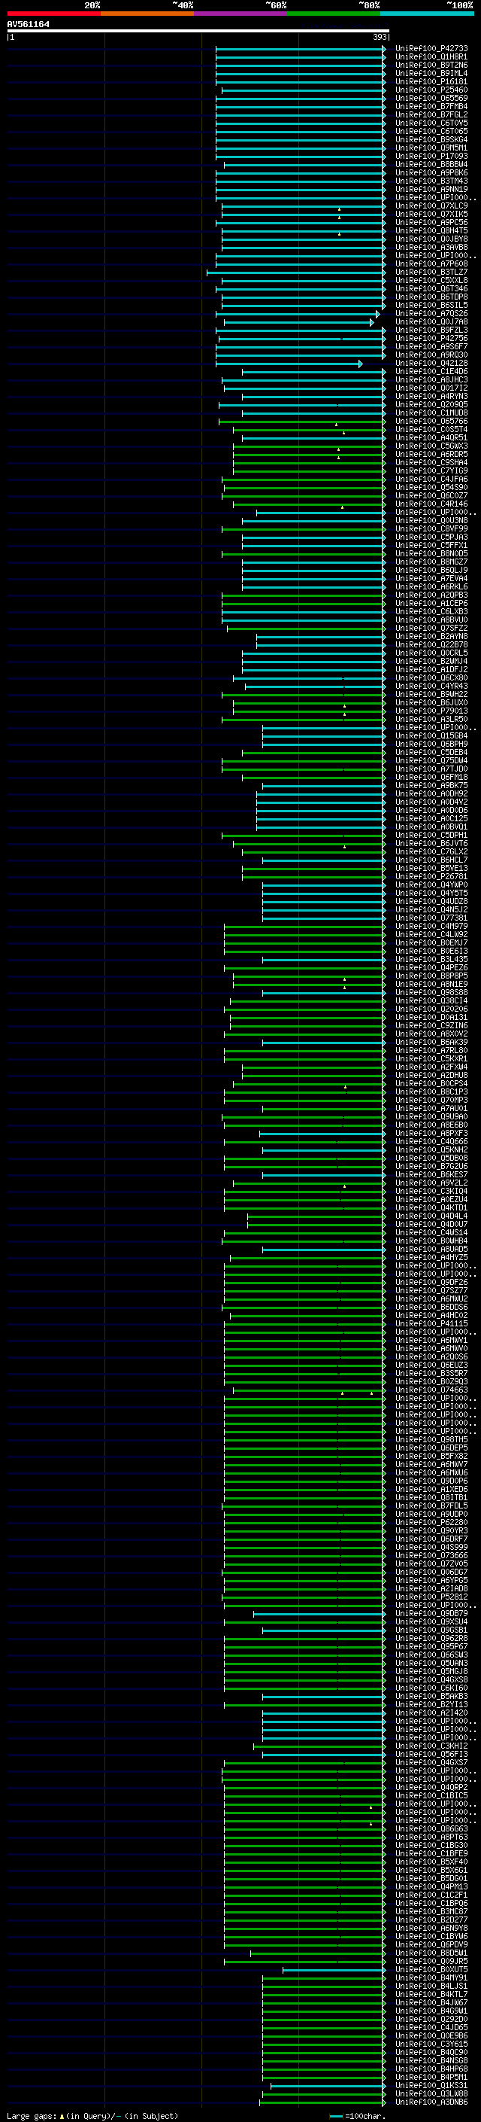Click the cyan alignment bar for UniRef100_Q4UDZ8
The height and width of the screenshot is (2122, 481).
click(324, 901)
